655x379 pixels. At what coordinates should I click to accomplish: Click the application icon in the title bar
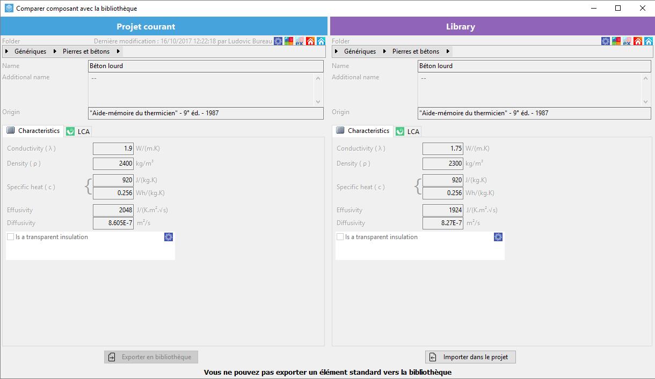[9, 8]
